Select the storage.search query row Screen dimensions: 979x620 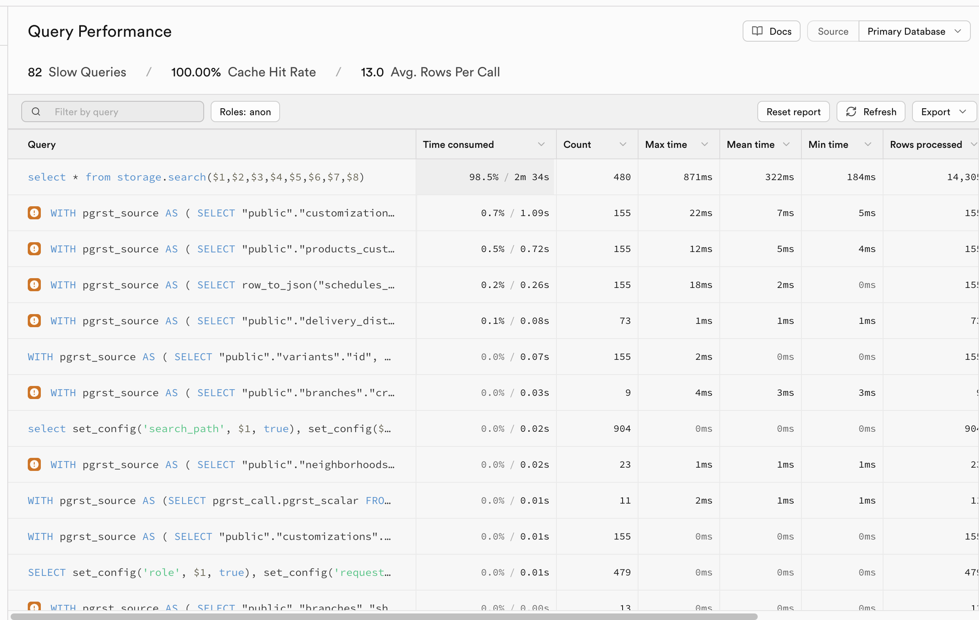pos(196,177)
